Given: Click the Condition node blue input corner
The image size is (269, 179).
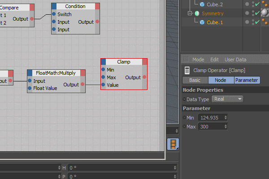Looking at the screenshot, I should pos(54,6).
